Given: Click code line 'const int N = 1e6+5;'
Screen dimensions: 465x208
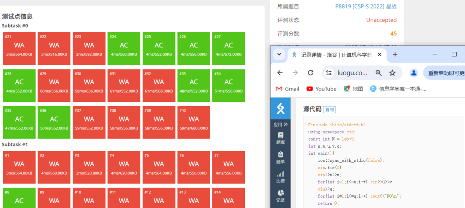Looking at the screenshot, I should click(331, 139).
